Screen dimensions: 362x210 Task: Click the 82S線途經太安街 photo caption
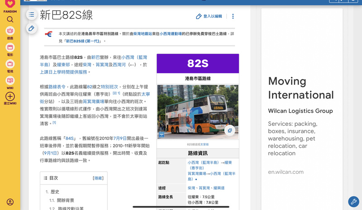pos(198,144)
